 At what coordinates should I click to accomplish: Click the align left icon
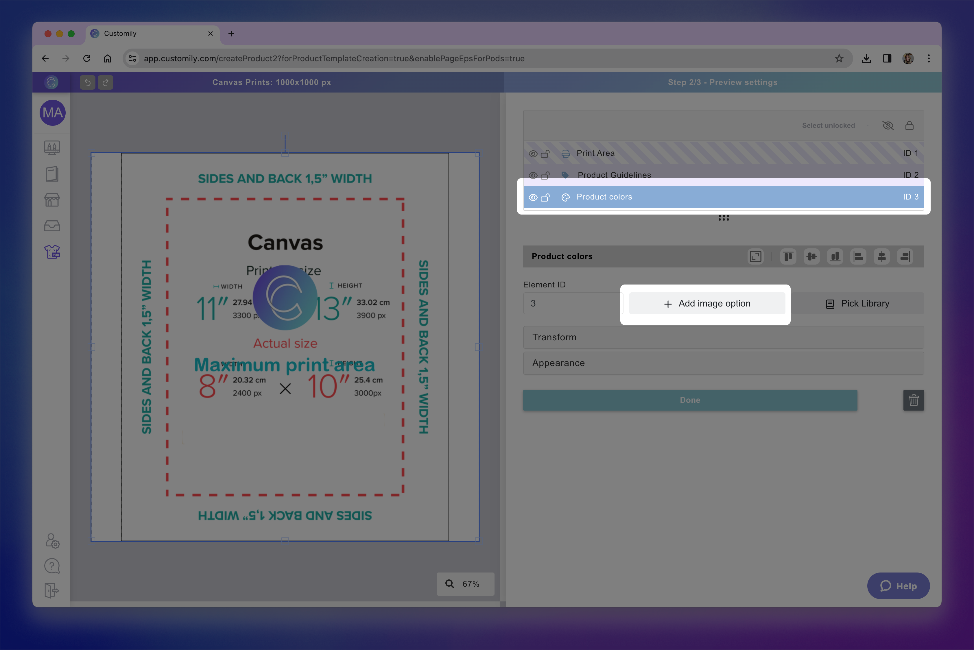858,256
